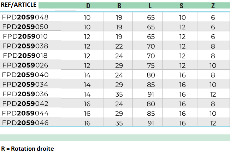Click the S column header
The height and width of the screenshot is (155, 230).
pos(182,6)
